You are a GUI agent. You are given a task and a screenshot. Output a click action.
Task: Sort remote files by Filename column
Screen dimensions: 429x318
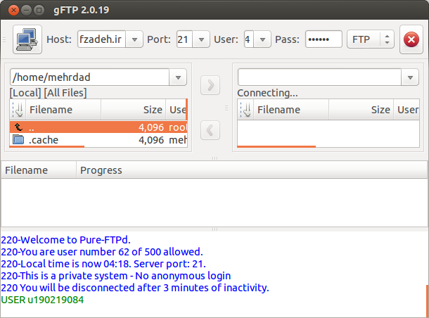point(291,110)
